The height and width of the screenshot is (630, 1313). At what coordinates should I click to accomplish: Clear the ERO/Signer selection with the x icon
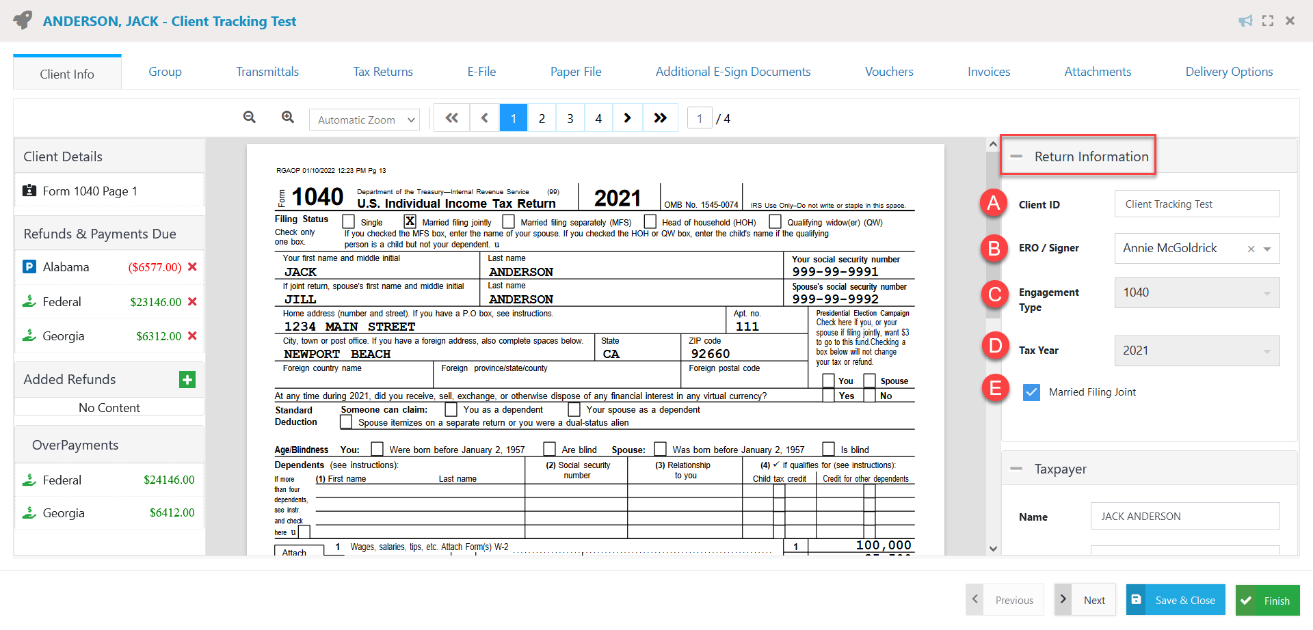click(1251, 248)
